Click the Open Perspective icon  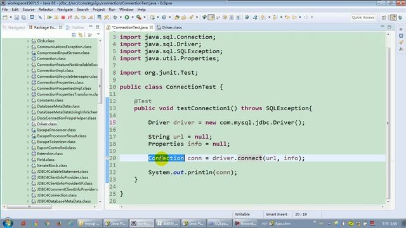click(x=384, y=17)
